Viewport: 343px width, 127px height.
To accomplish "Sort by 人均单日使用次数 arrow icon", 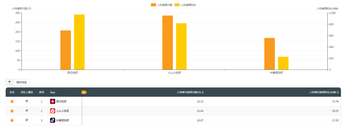I will [203, 92].
